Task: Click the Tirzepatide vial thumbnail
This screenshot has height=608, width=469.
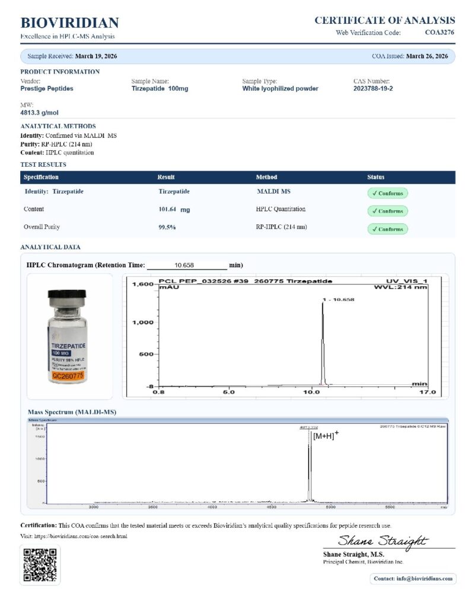Action: [x=66, y=336]
